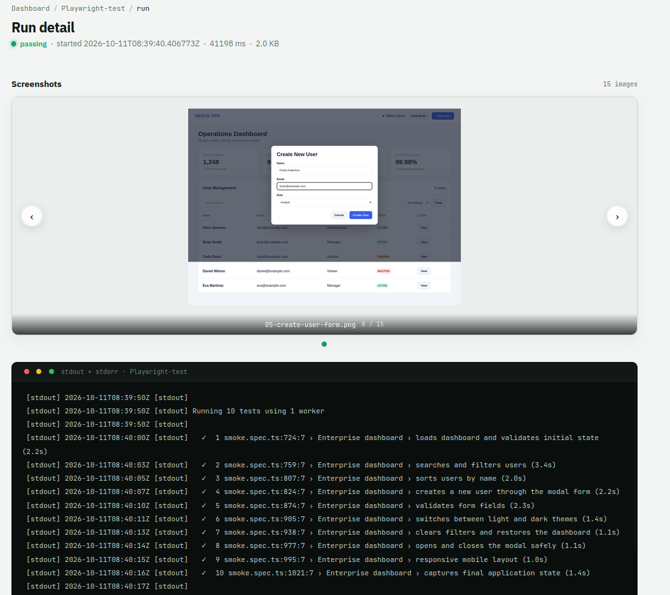Click the red terminal window dot
The width and height of the screenshot is (670, 595).
coord(27,371)
